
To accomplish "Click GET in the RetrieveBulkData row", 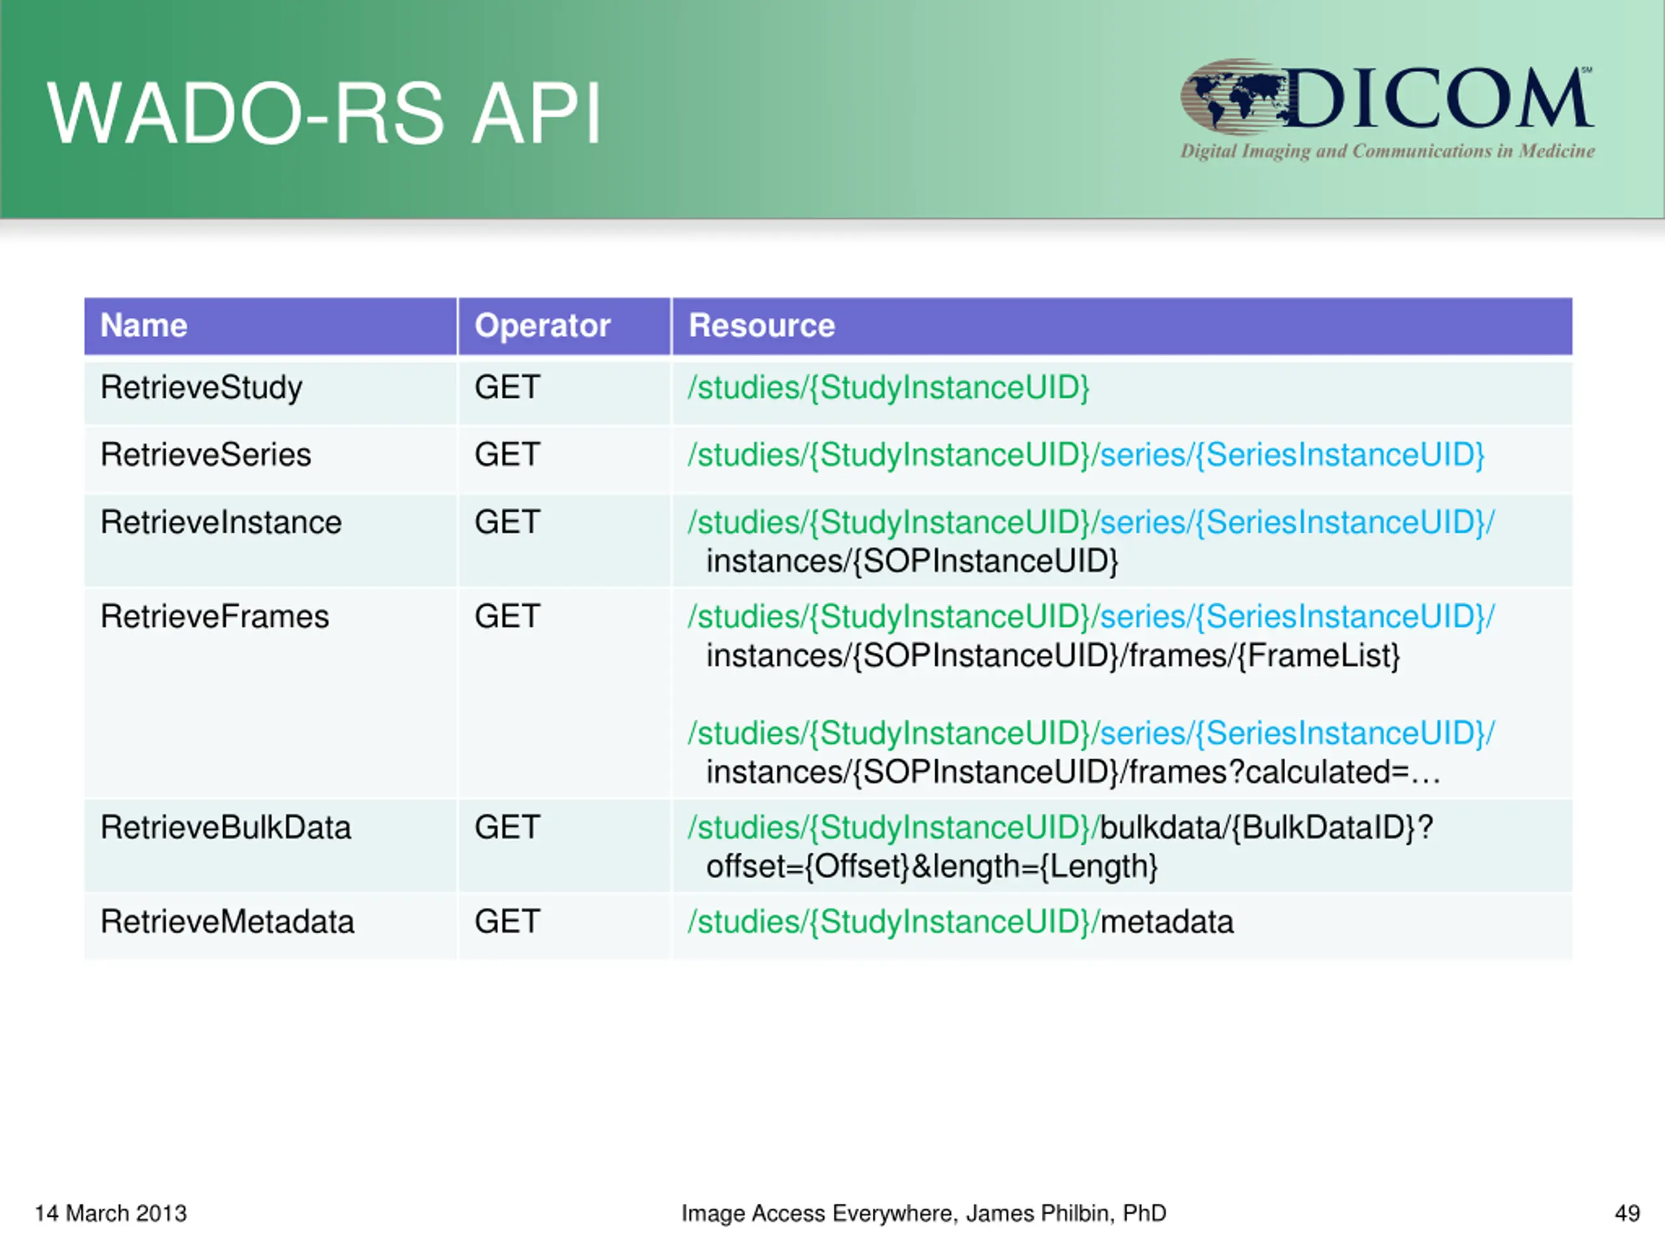I will (507, 827).
